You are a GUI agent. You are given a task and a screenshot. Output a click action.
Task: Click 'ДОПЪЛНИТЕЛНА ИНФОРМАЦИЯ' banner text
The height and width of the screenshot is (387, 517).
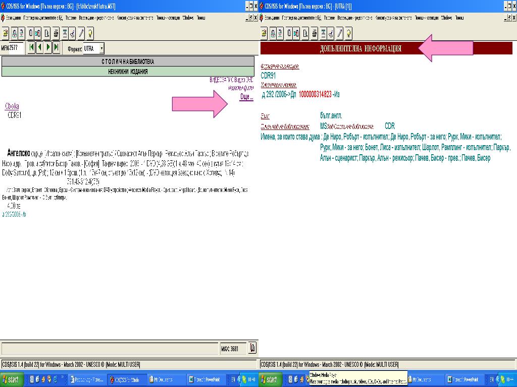point(360,49)
